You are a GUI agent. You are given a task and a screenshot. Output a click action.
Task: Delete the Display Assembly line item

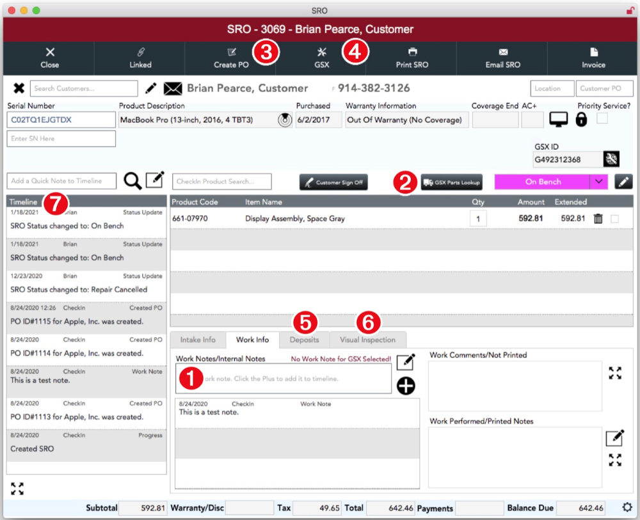(x=598, y=219)
